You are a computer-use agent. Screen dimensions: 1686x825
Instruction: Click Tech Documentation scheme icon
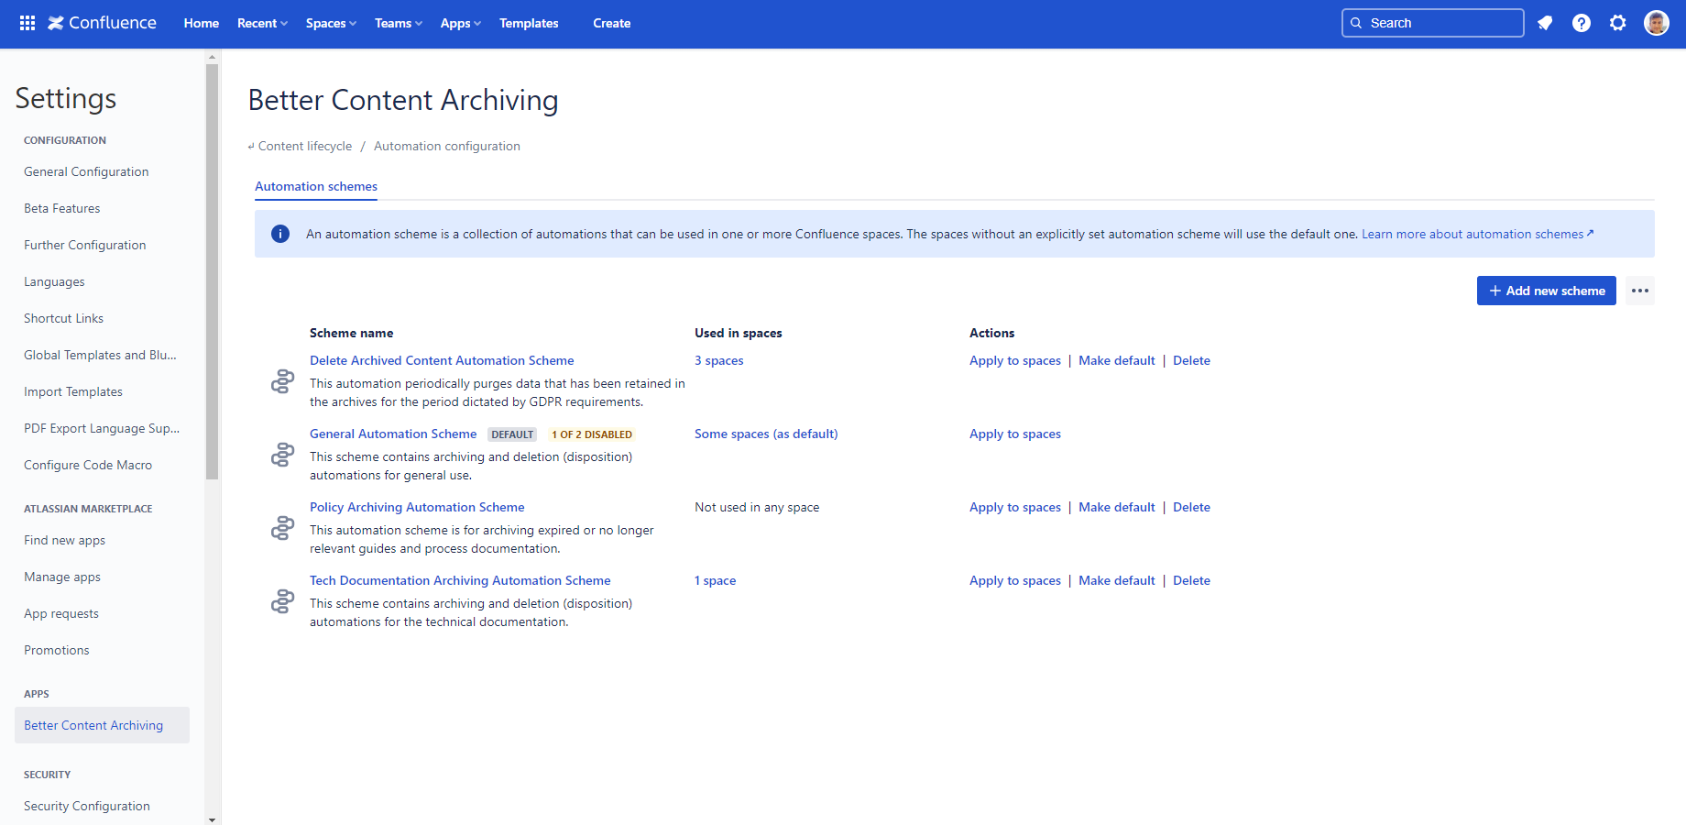283,601
